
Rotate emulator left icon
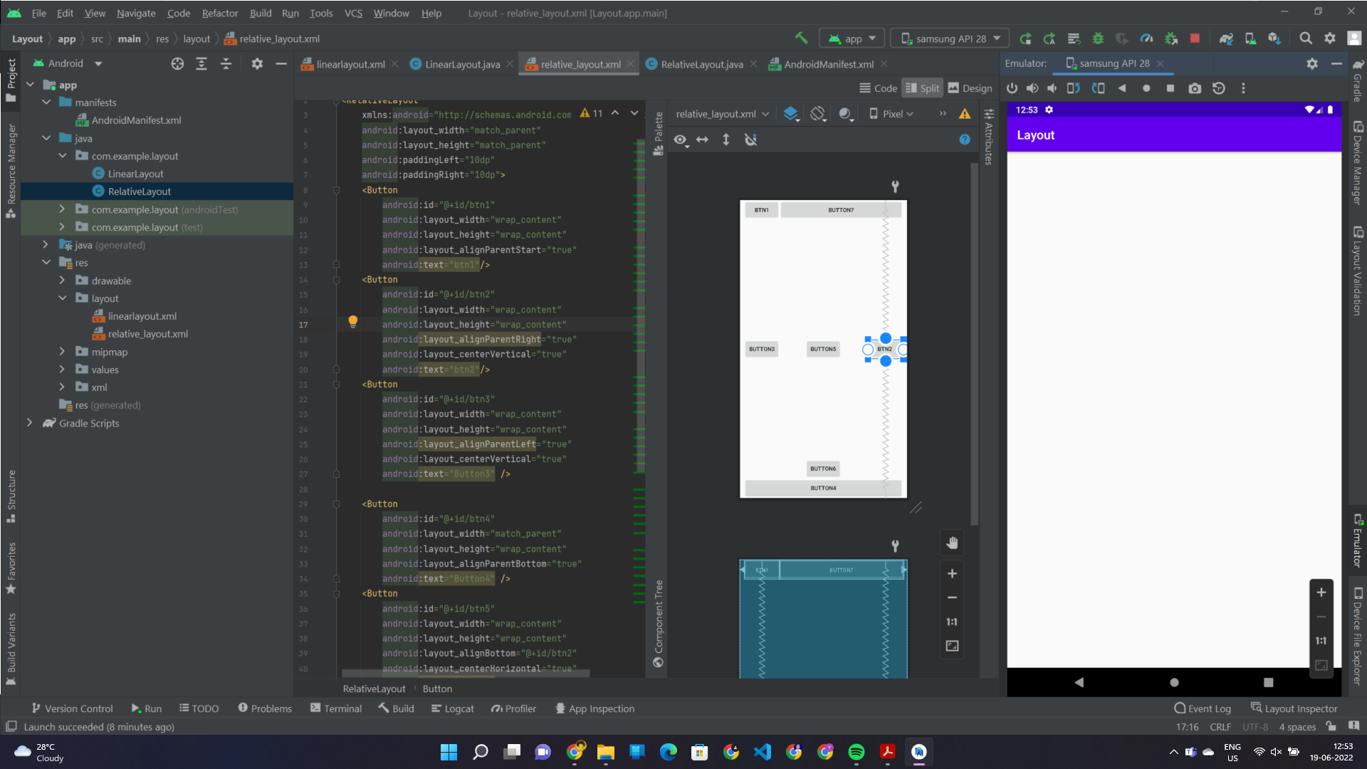[x=1074, y=88]
